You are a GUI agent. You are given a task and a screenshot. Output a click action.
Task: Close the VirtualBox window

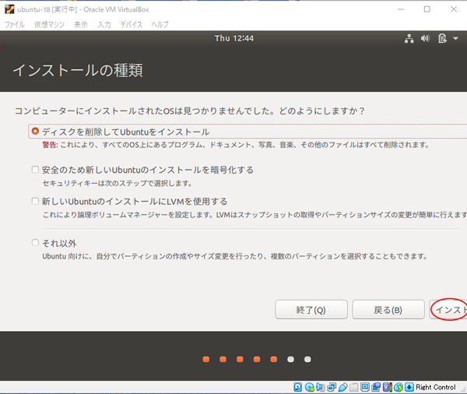(x=454, y=9)
